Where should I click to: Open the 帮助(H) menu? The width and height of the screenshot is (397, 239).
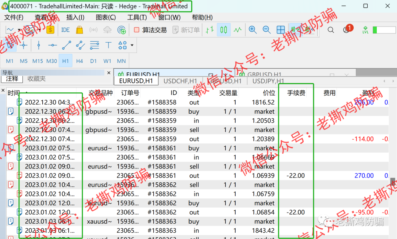tap(202, 18)
